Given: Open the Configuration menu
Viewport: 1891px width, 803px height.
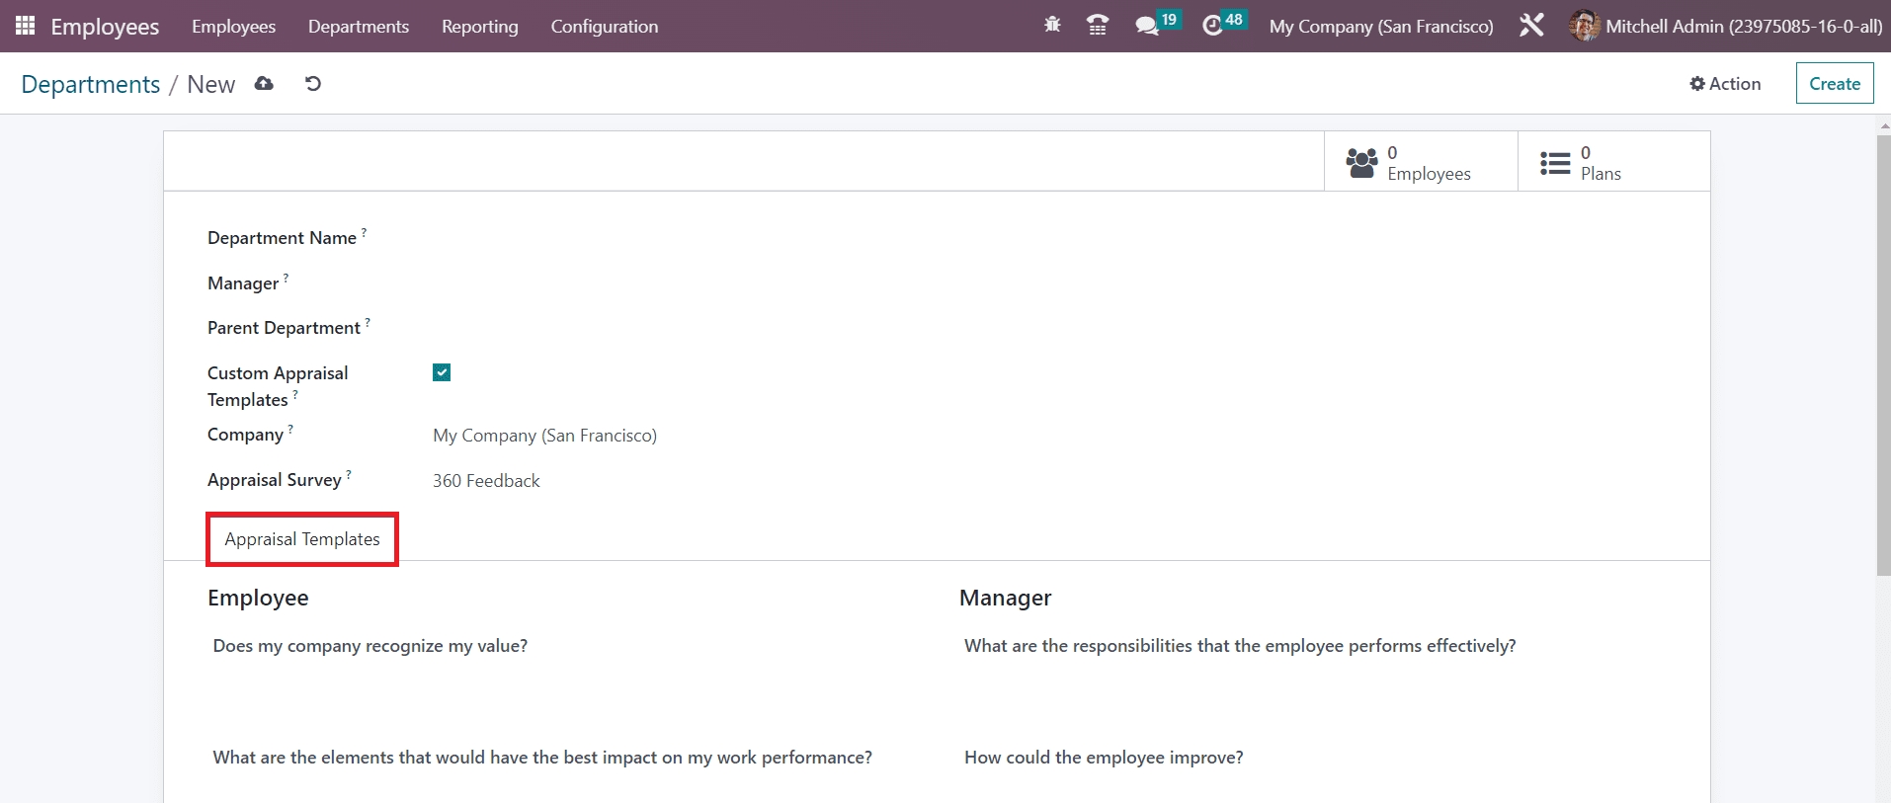Looking at the screenshot, I should click(x=604, y=27).
